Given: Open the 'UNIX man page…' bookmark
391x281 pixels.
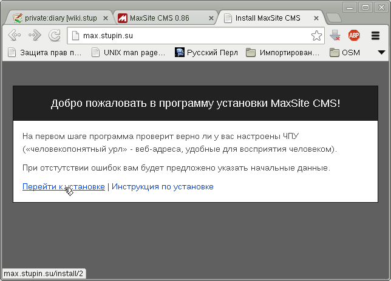Looking at the screenshot, I should [129, 53].
